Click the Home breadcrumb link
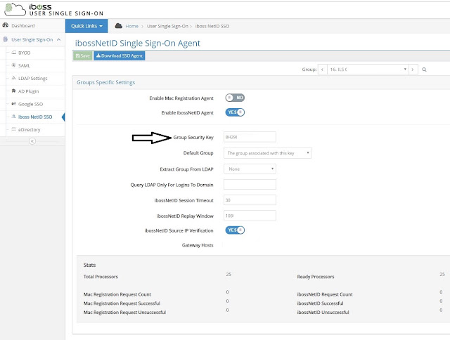The width and height of the screenshot is (450, 340). 131,26
